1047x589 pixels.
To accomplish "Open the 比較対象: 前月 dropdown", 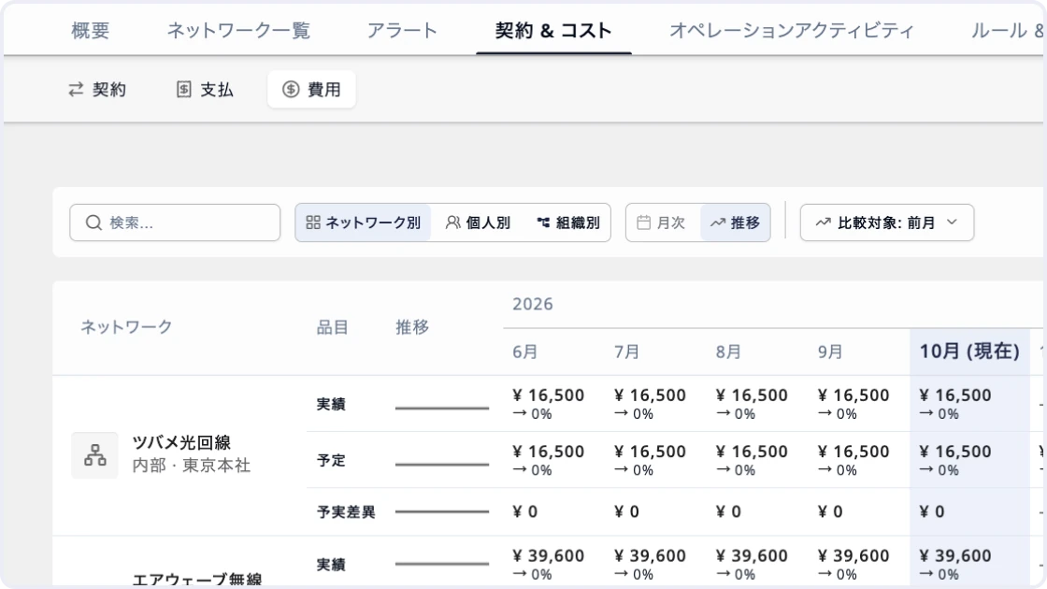I will coord(887,223).
